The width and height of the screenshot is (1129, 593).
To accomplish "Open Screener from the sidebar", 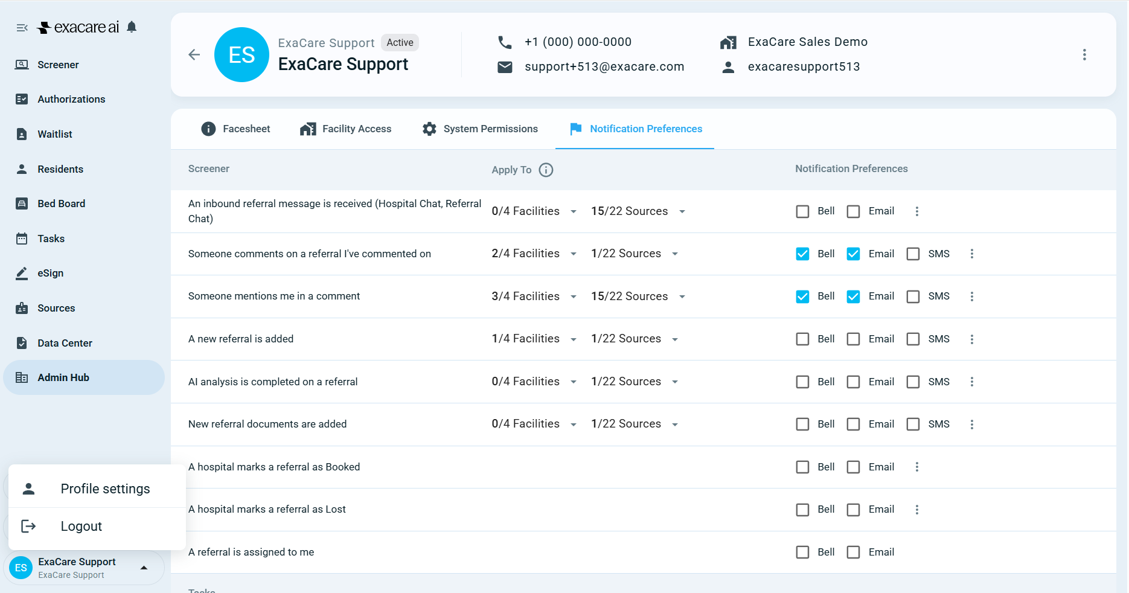I will (x=84, y=65).
